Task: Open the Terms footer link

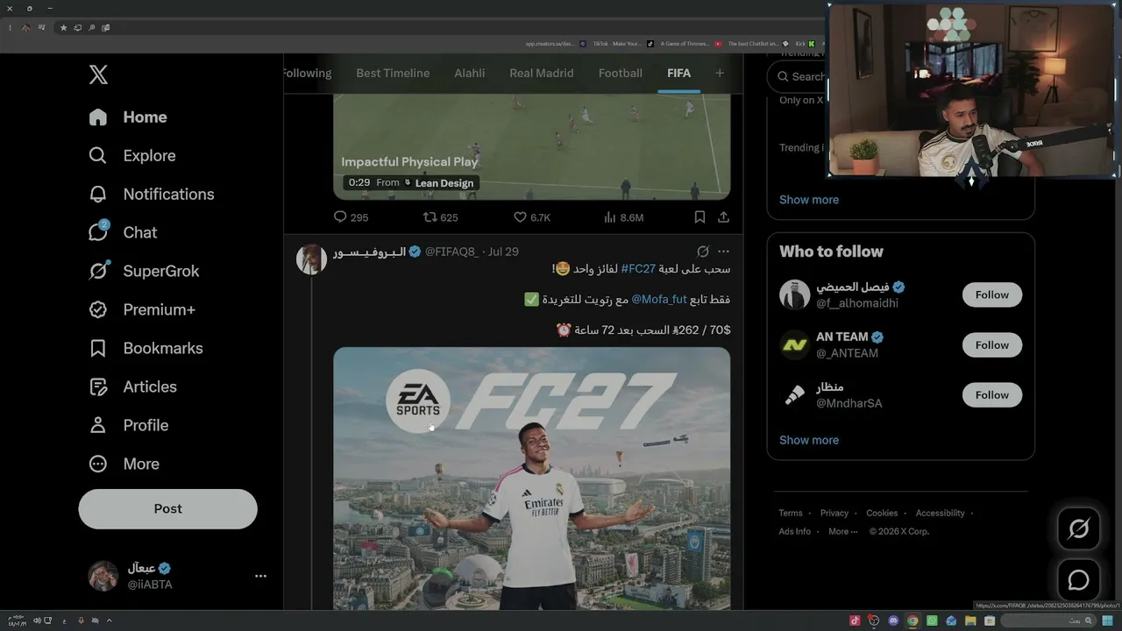Action: click(x=791, y=514)
